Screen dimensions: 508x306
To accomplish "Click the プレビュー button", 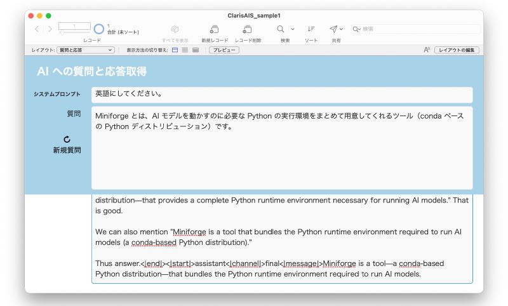I will coord(224,50).
